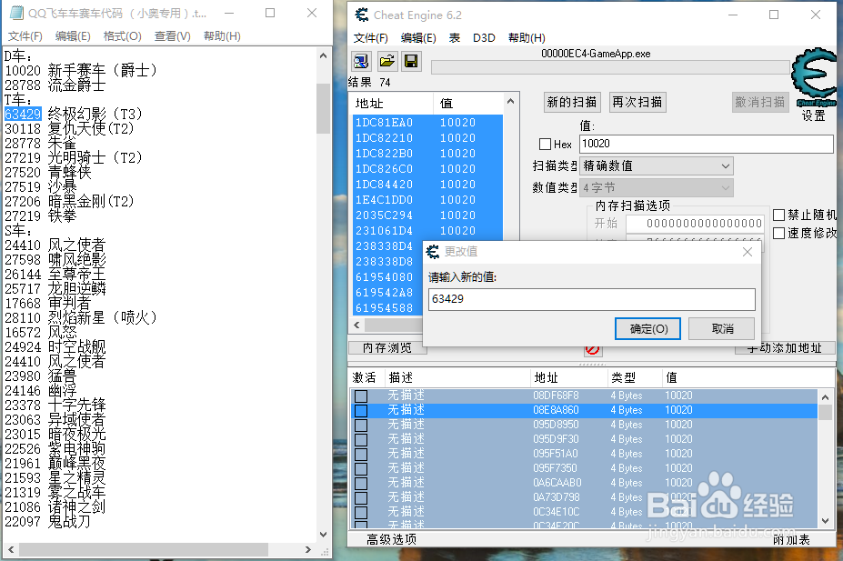Open 查看(V) menu in Notepad
The width and height of the screenshot is (843, 561).
[x=172, y=36]
